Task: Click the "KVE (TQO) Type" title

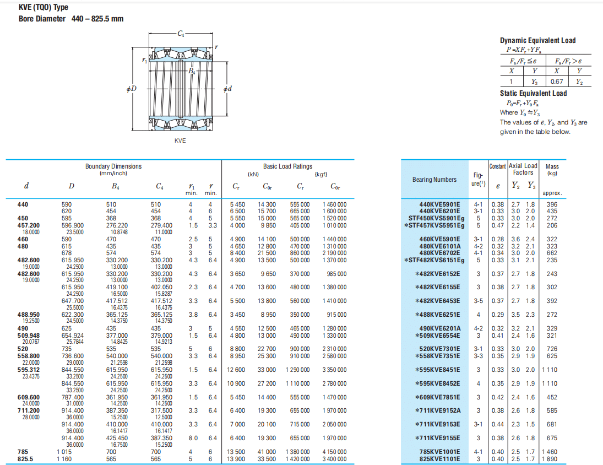Action: coord(44,7)
